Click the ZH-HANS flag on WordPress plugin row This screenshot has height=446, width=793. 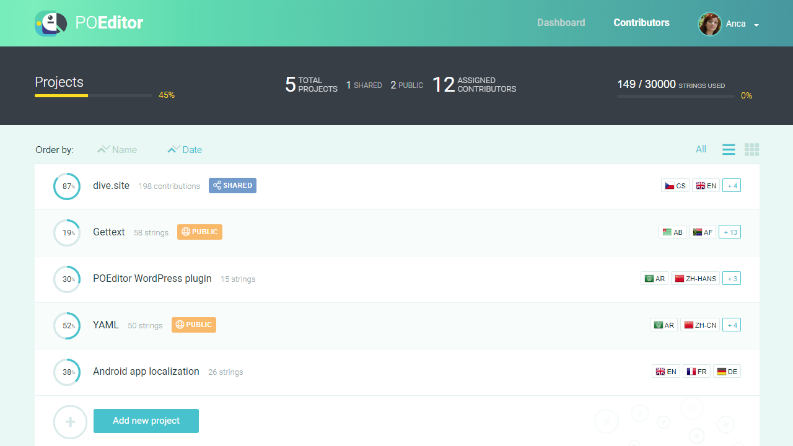[695, 278]
